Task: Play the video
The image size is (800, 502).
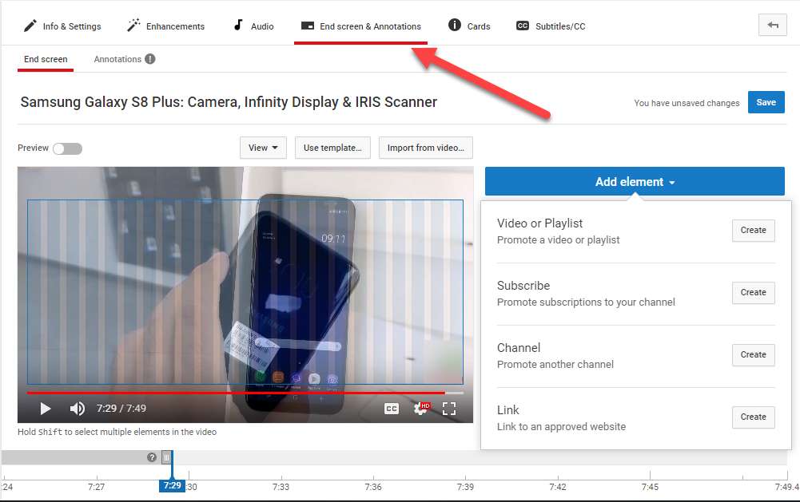Action: (45, 409)
